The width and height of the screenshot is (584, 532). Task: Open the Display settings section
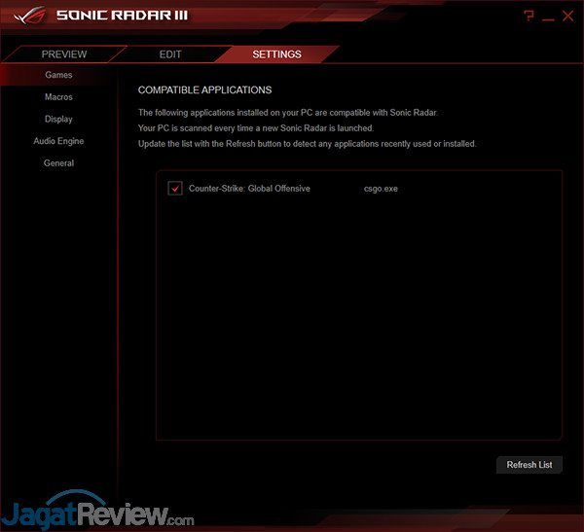tap(58, 119)
